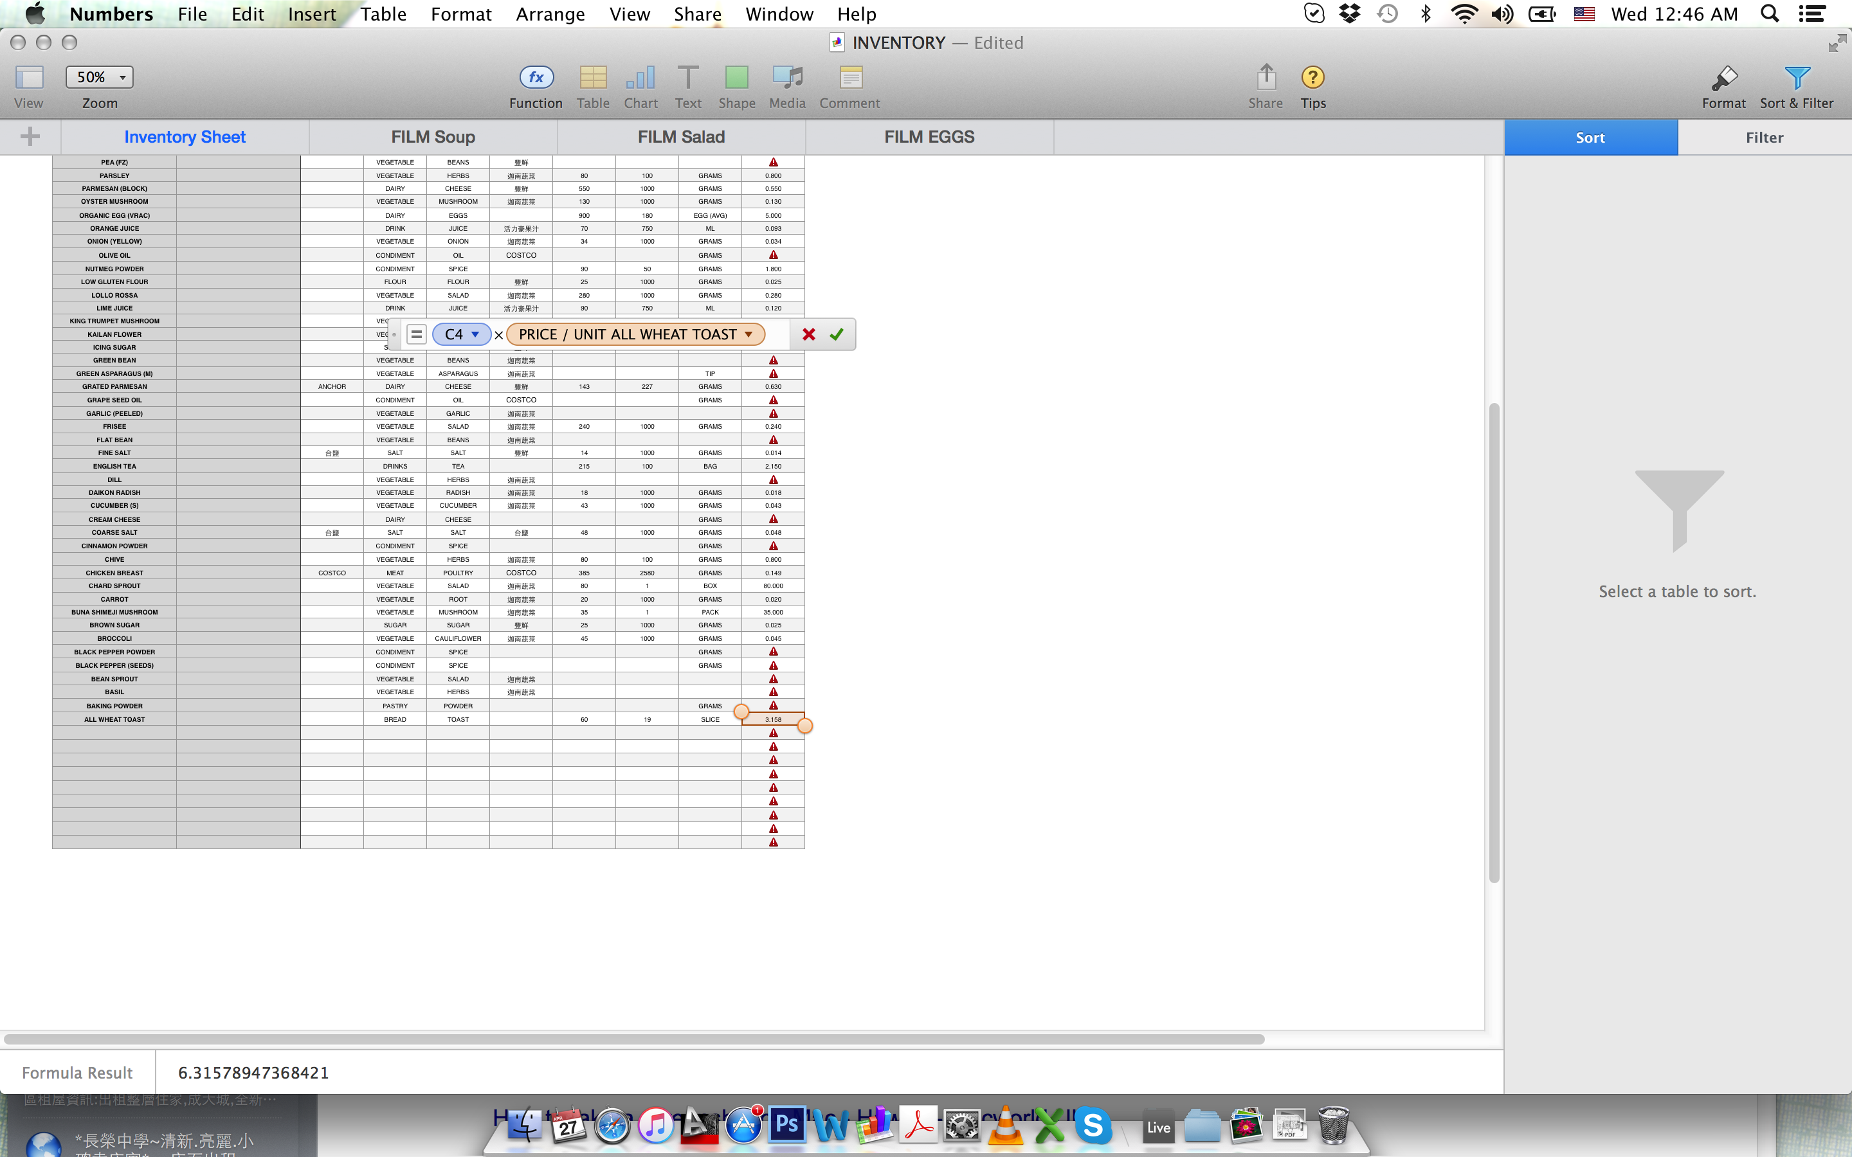Open the 50% Zoom dropdown
The image size is (1852, 1157).
(x=100, y=77)
